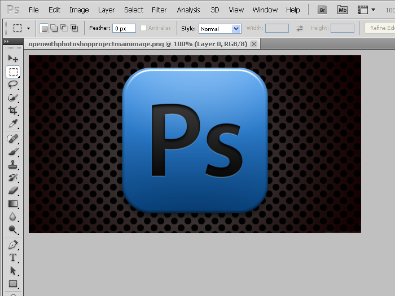Select the Lasso tool

13,85
